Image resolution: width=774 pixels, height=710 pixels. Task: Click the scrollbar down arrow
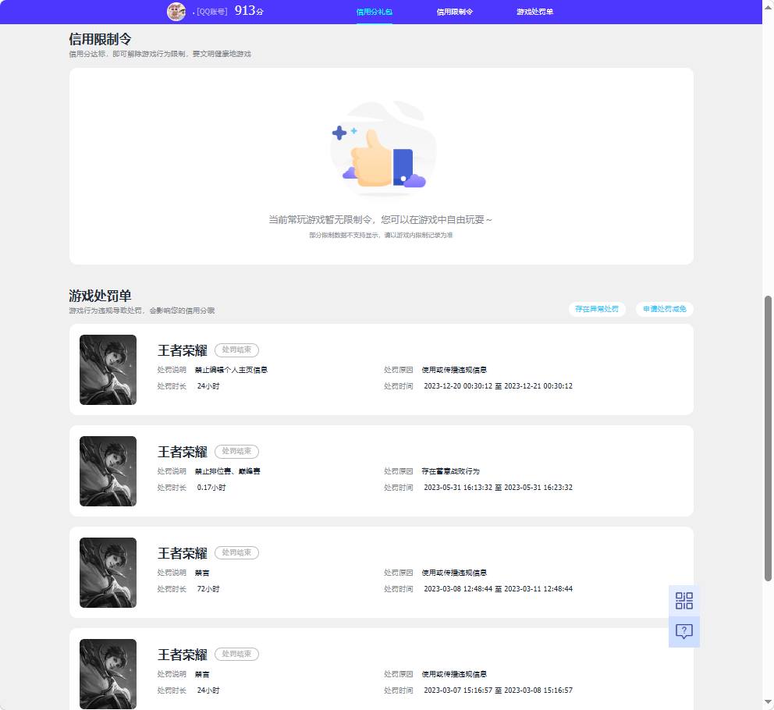(768, 701)
